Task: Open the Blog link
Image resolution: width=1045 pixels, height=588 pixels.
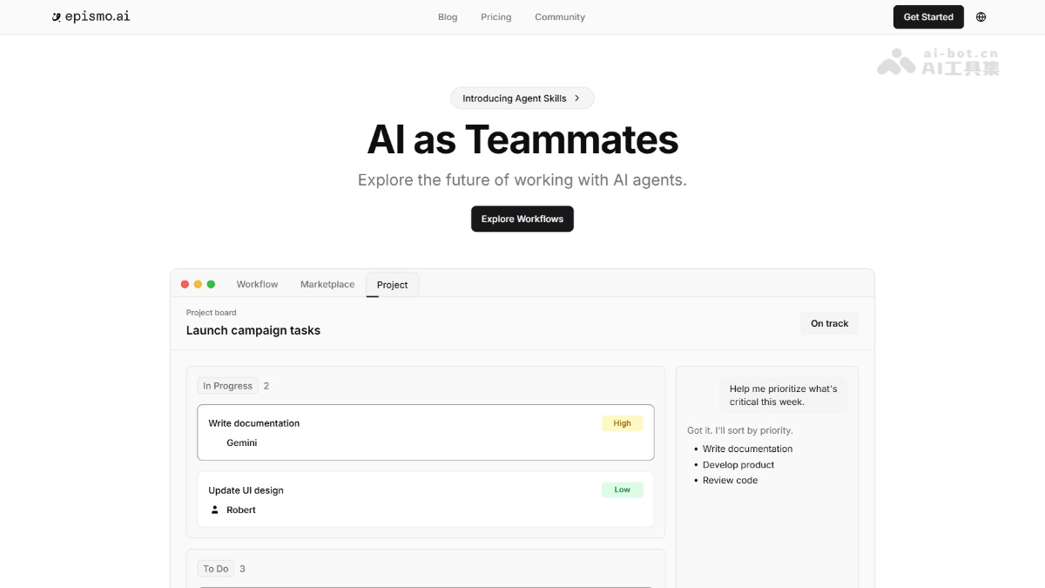Action: point(448,17)
